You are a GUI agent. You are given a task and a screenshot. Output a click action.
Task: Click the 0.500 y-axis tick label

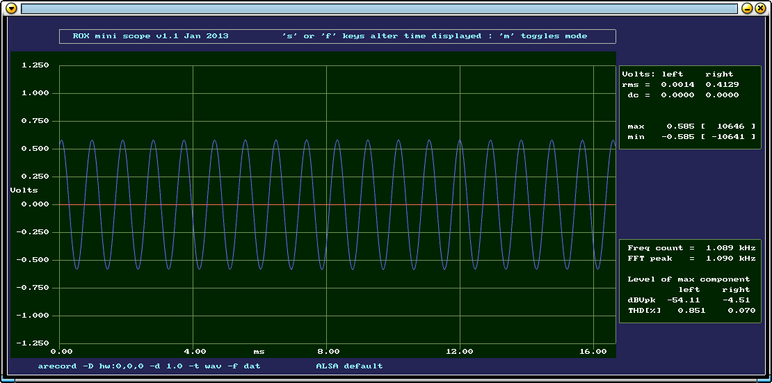tap(35, 149)
